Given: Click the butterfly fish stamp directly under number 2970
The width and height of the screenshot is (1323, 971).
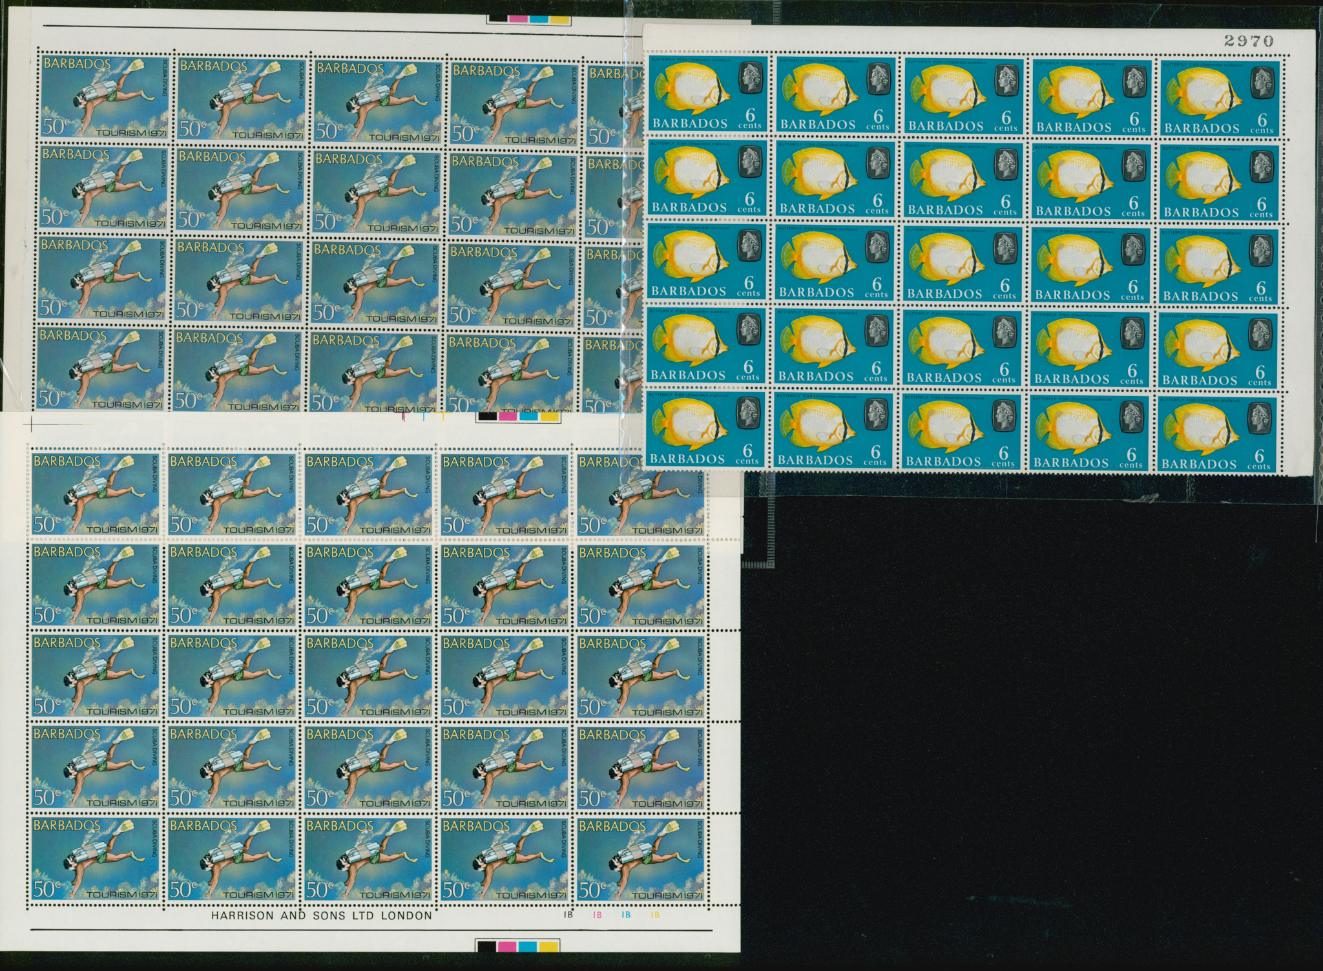Looking at the screenshot, I should click(x=1220, y=99).
